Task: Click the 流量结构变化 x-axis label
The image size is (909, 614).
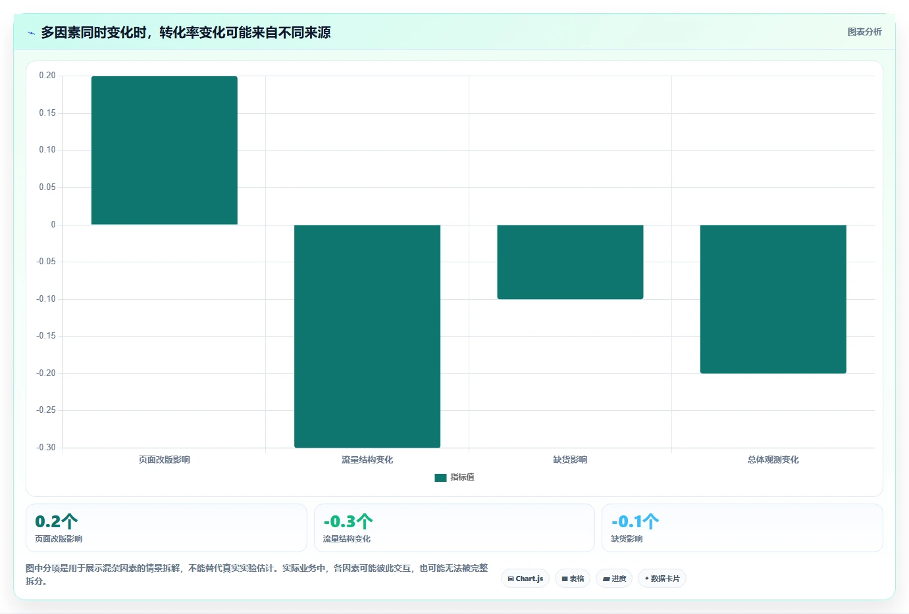Action: 367,460
